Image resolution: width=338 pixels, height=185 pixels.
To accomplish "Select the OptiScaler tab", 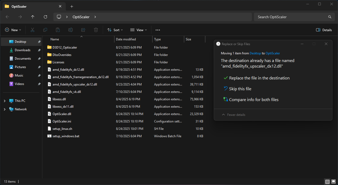I will tap(34, 7).
